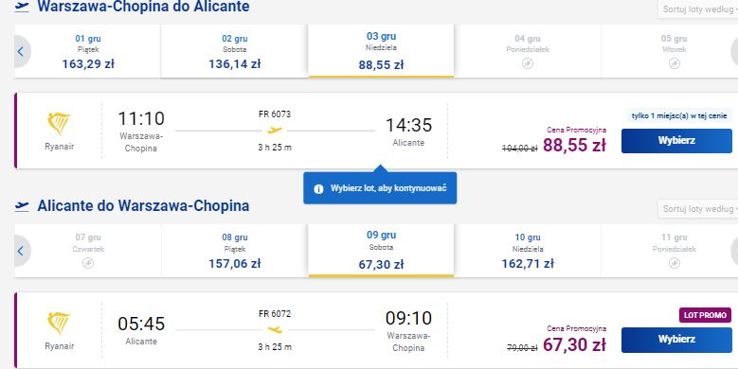Click the no-flight icon under 07 gru

pos(88,263)
